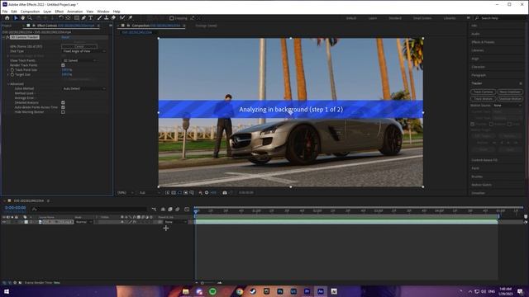Click the snapshot camera icon in viewer

coord(225,192)
